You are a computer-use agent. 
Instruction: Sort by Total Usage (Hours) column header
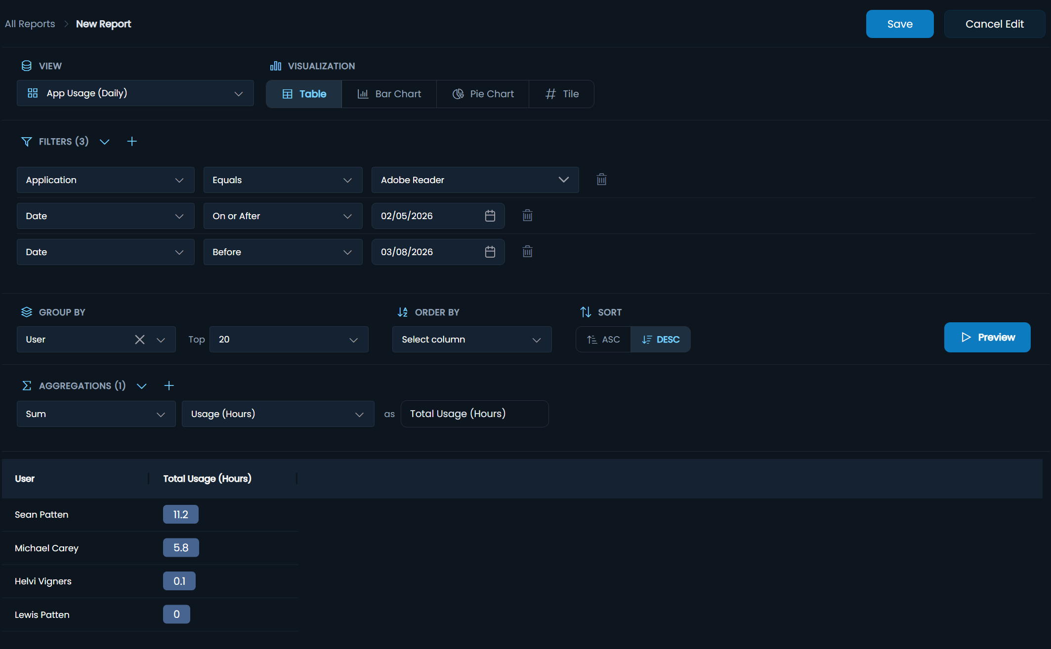207,479
